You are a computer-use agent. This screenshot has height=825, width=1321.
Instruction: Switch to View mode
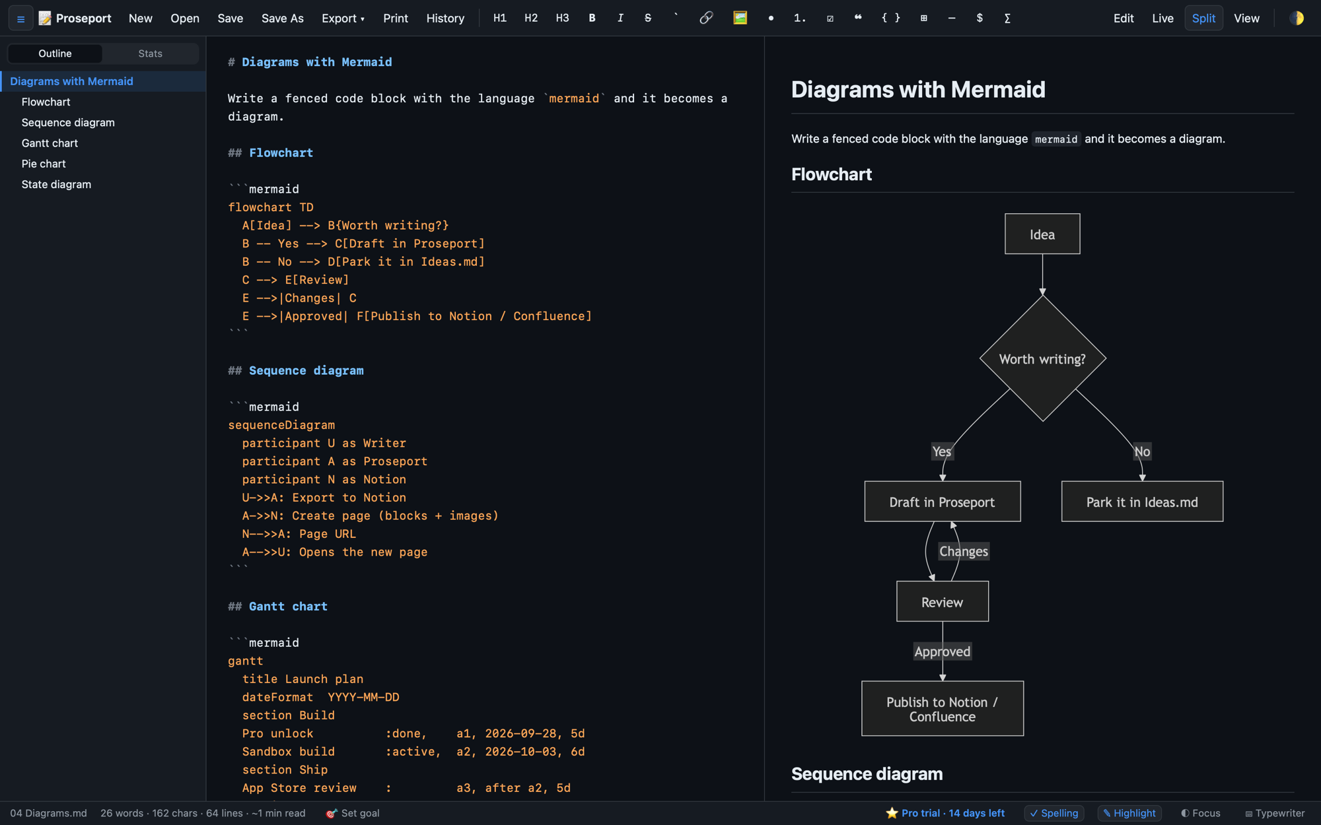point(1246,18)
